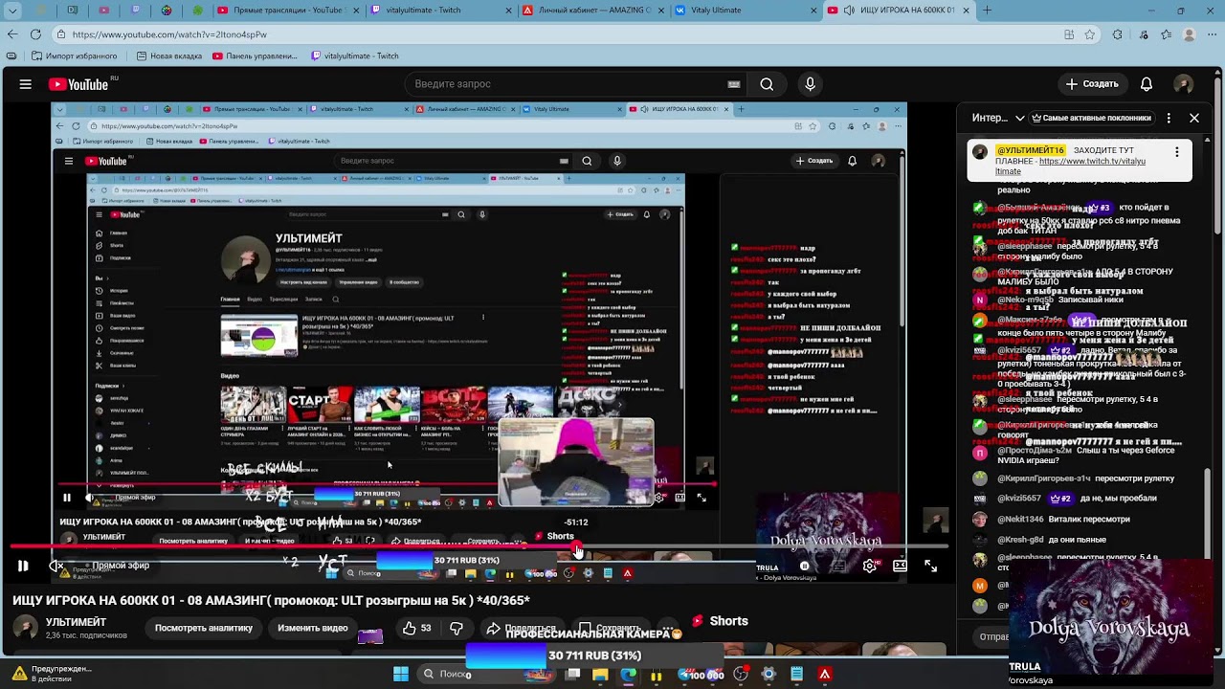
Task: Open on-screen keyboard in YouTube search box
Action: (x=734, y=84)
